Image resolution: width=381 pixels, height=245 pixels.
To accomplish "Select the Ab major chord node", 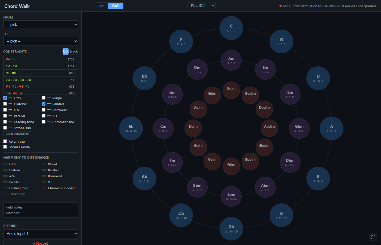I will [145, 178].
